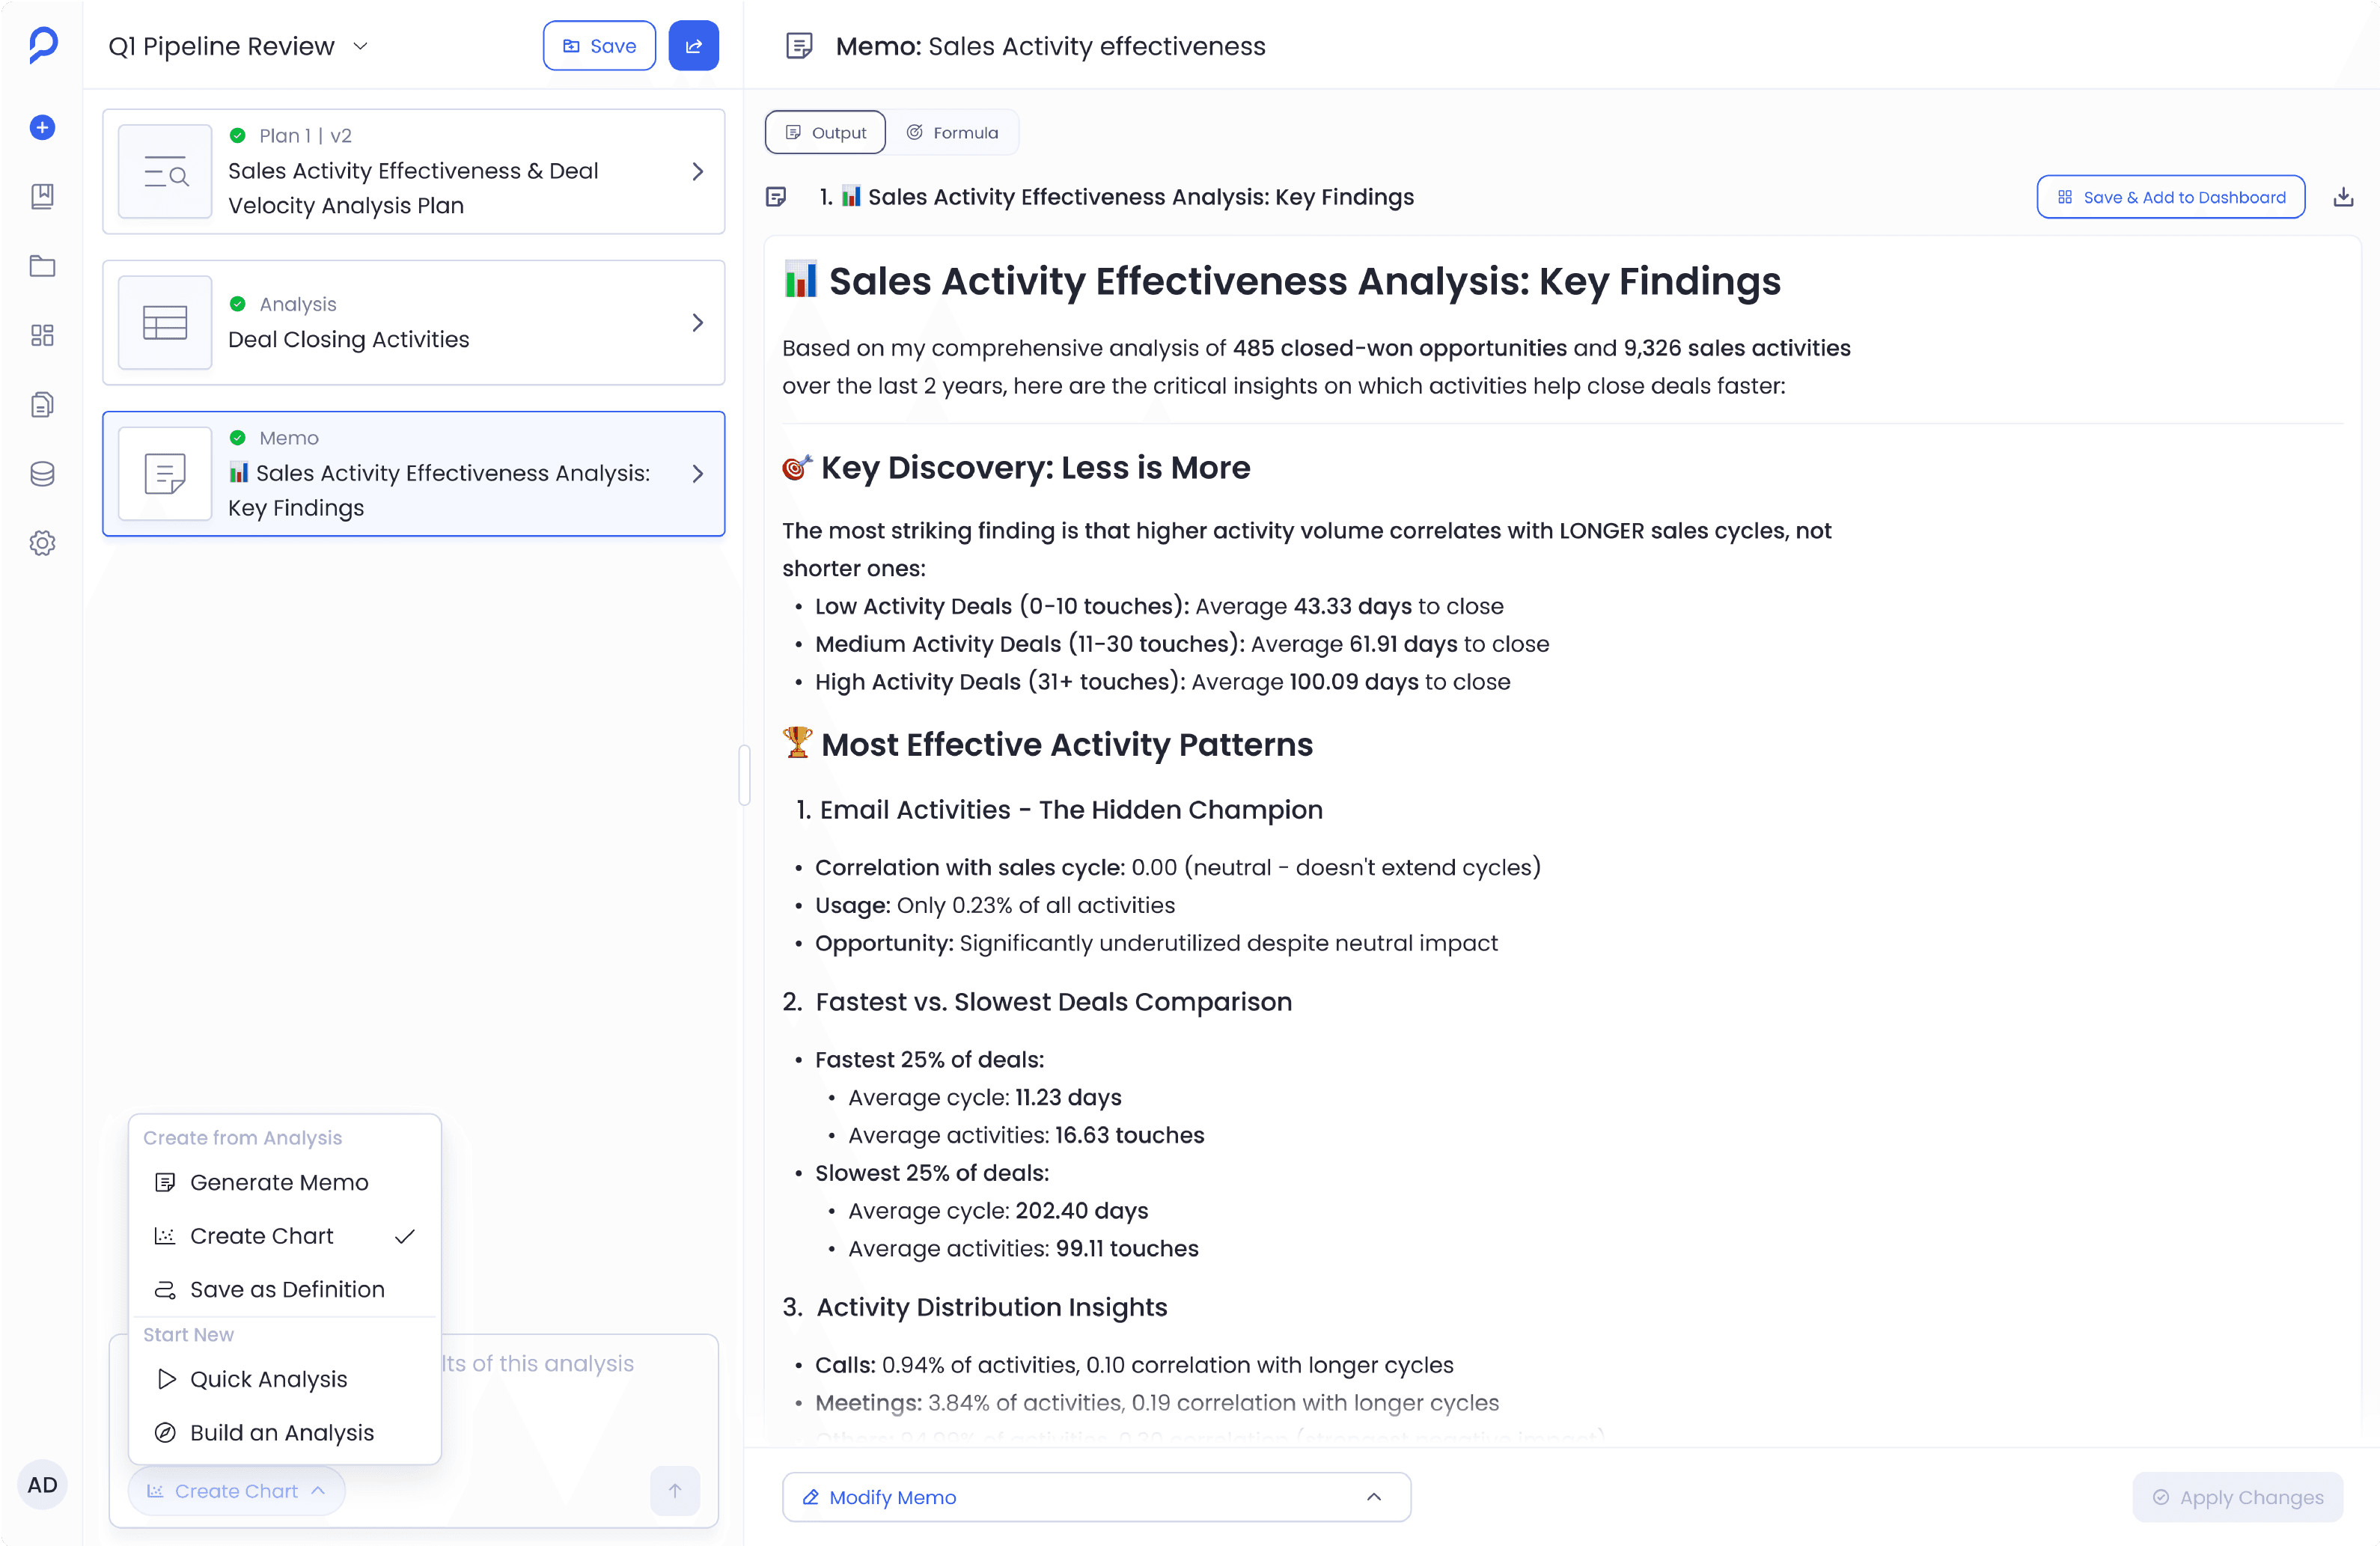This screenshot has width=2380, height=1546.
Task: Switch to the Output tab
Action: (x=825, y=133)
